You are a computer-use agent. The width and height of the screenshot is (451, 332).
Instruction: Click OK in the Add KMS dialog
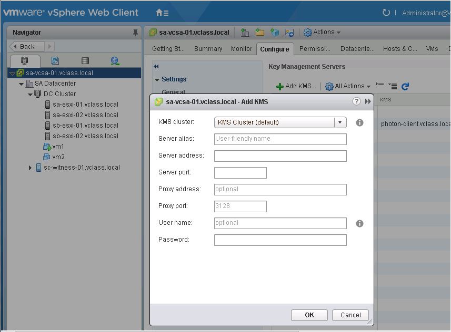click(309, 315)
